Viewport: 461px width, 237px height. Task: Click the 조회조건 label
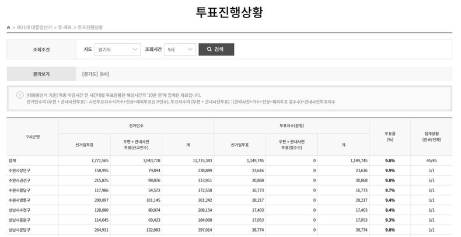click(41, 50)
